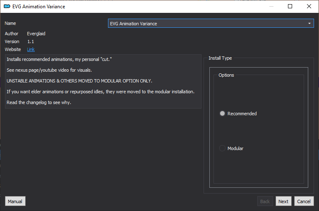The width and height of the screenshot is (319, 211).
Task: Click the blue app icon in title bar
Action: click(x=7, y=7)
